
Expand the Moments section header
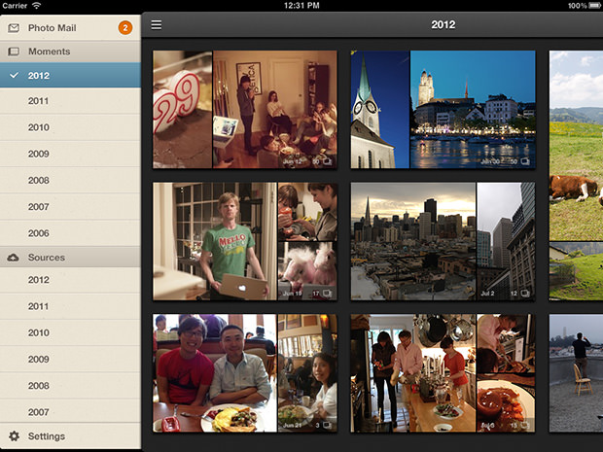(x=70, y=52)
